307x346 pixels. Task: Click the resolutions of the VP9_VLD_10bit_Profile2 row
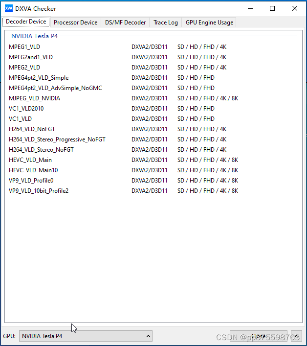(208, 191)
